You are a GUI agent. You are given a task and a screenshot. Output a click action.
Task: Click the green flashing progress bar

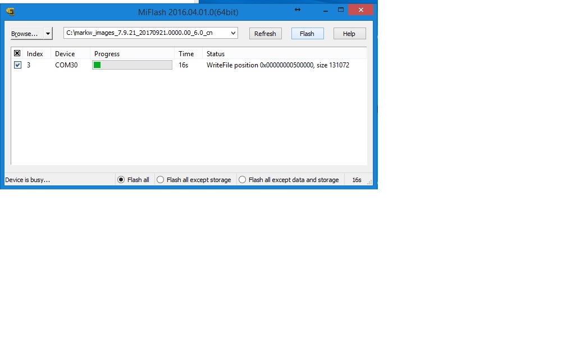click(132, 65)
